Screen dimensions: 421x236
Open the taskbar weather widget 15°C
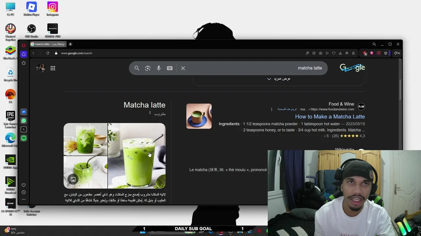click(x=15, y=230)
